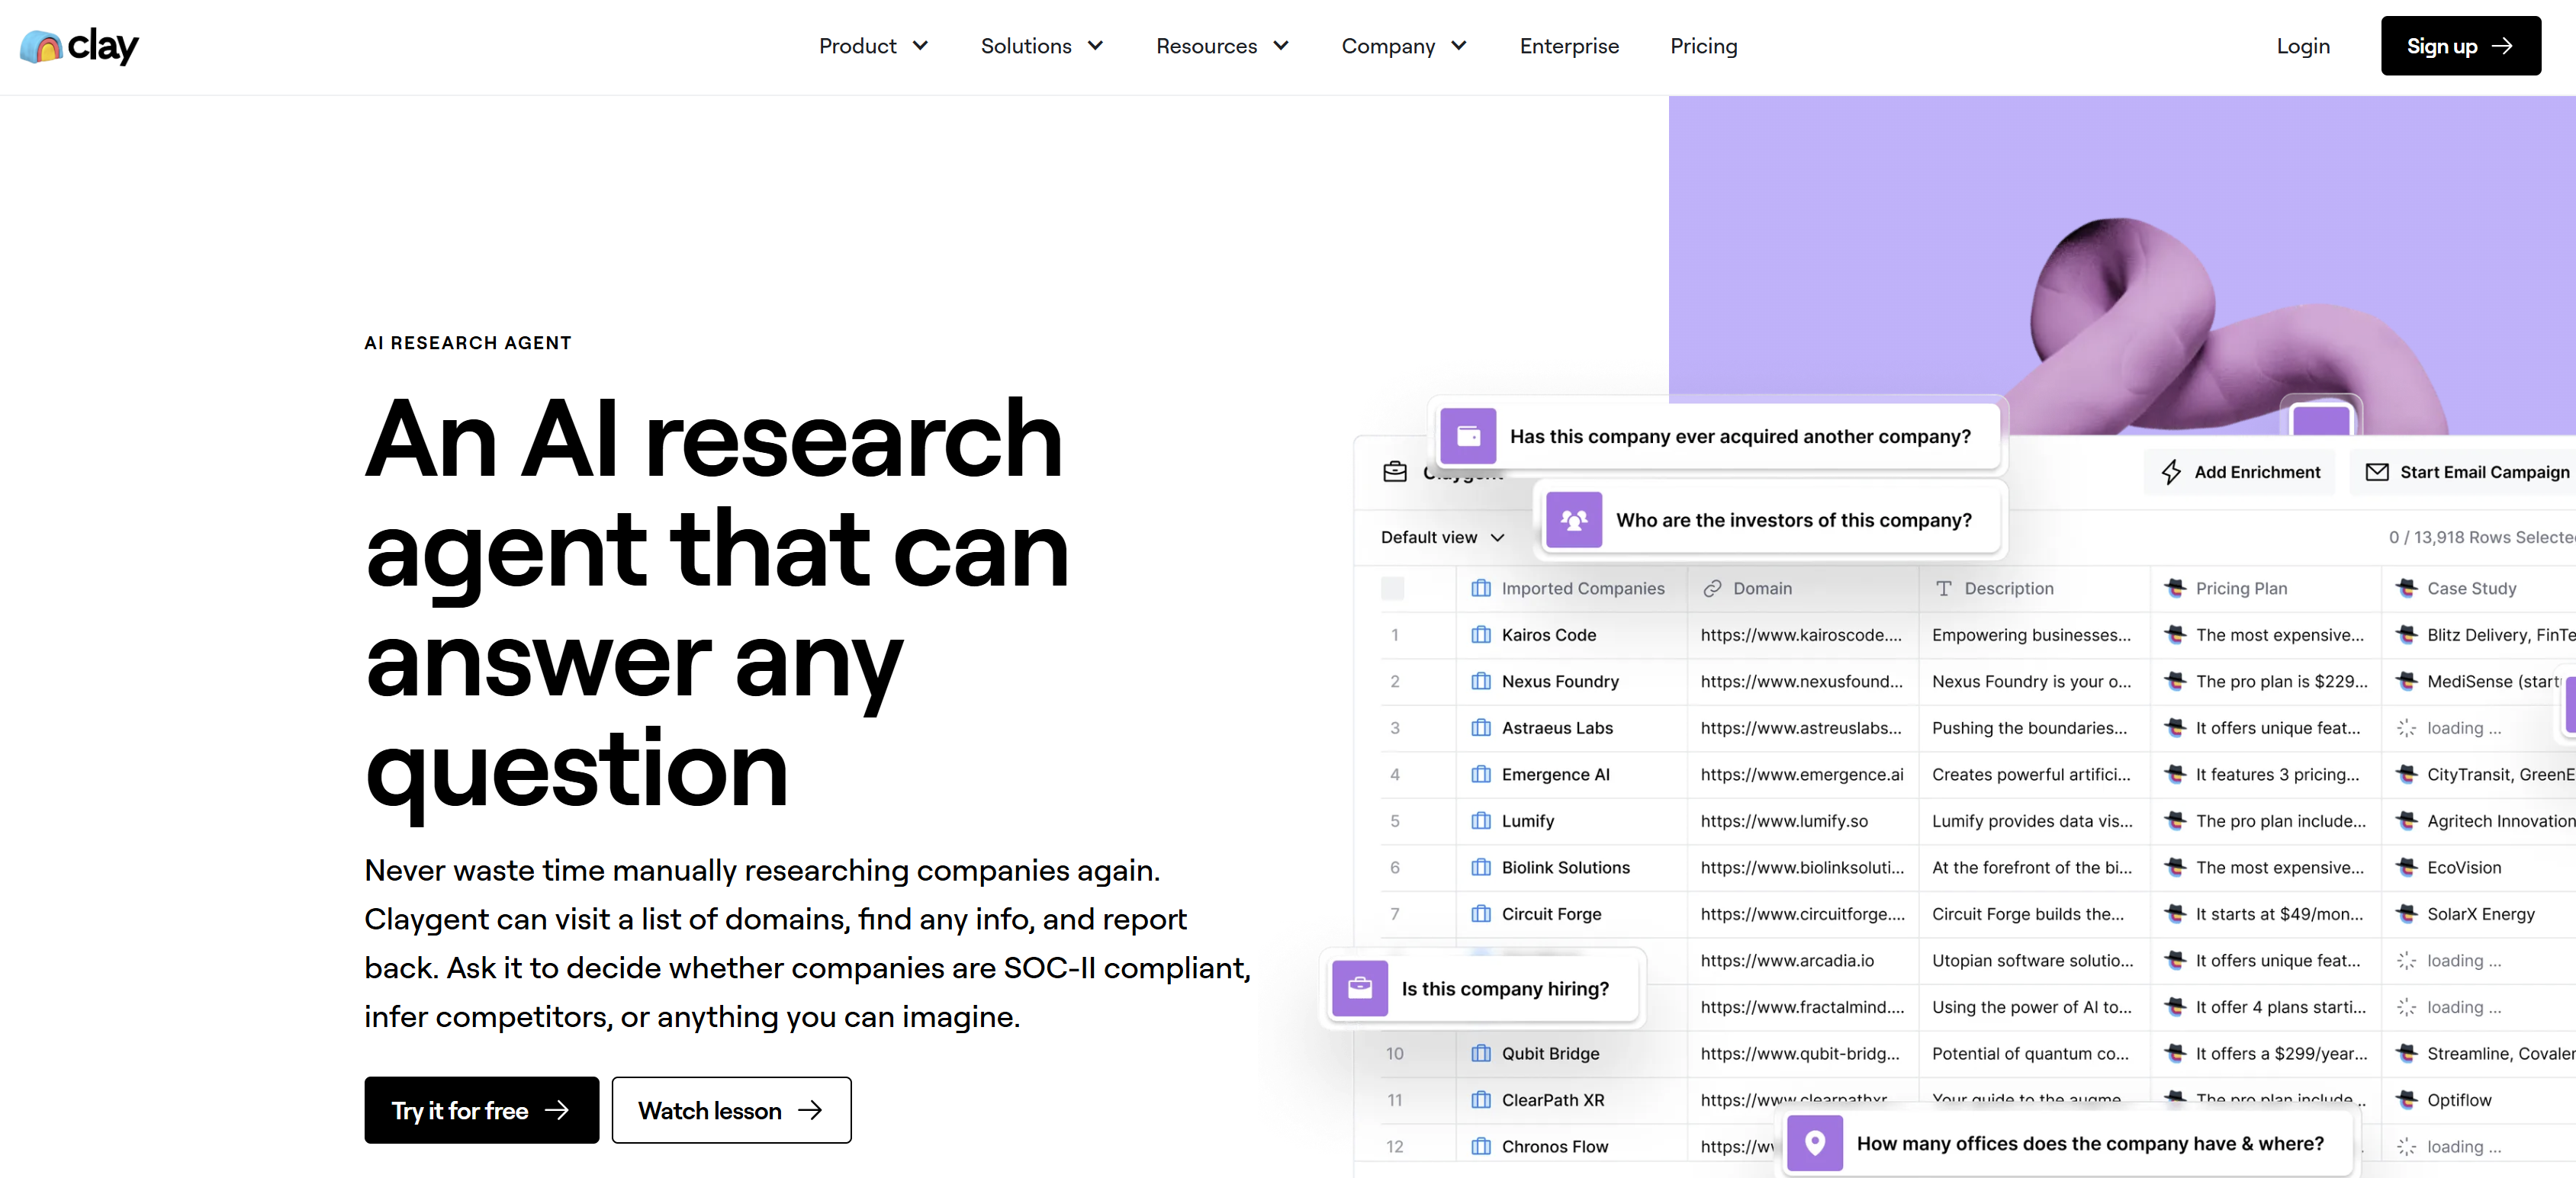Click the company icon beside Qubit Bridge
This screenshot has width=2576, height=1178.
[1480, 1053]
